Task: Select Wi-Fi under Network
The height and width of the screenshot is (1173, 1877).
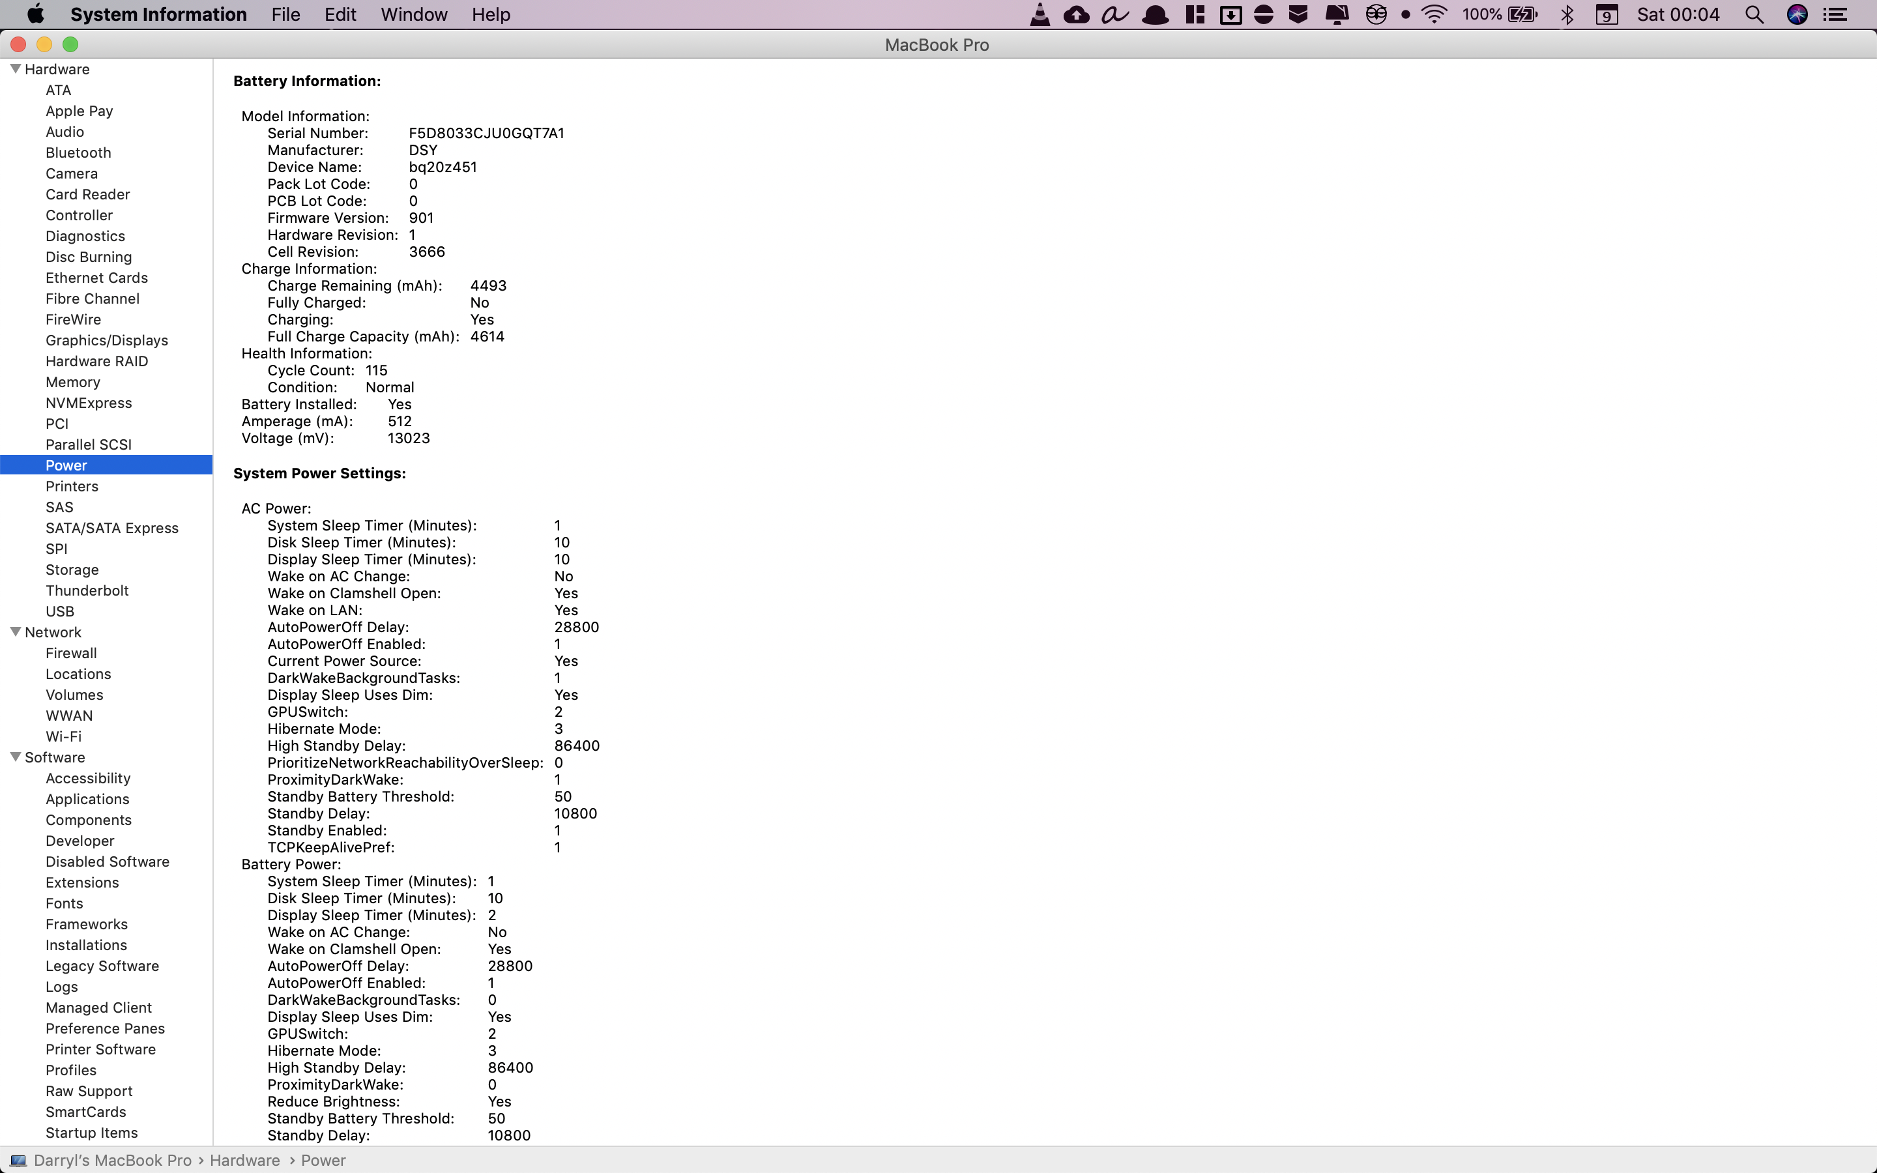Action: pos(63,736)
